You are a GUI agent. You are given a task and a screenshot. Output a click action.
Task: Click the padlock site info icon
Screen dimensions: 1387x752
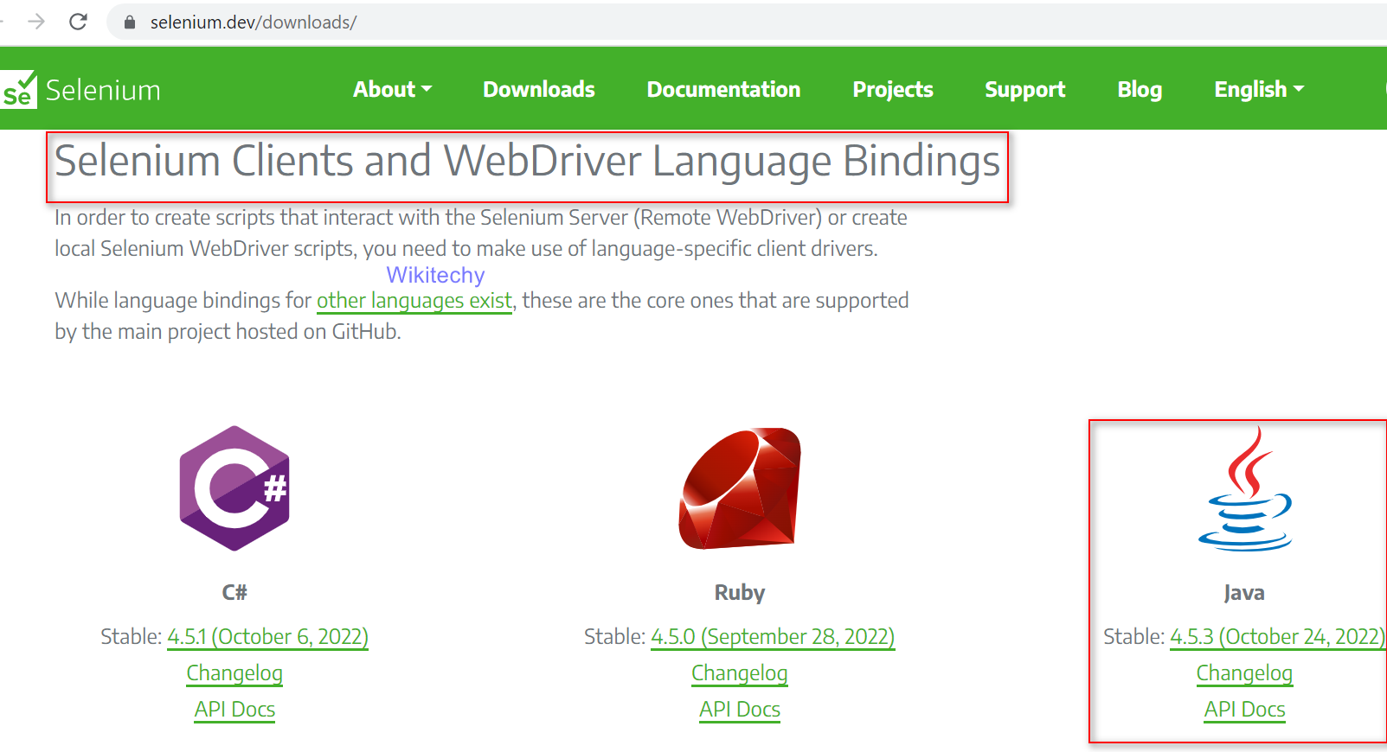click(130, 22)
